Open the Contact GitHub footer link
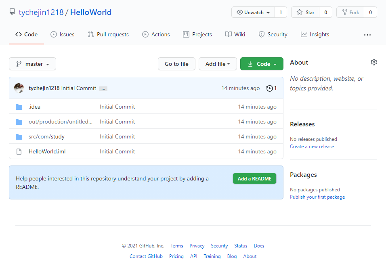 pos(146,256)
